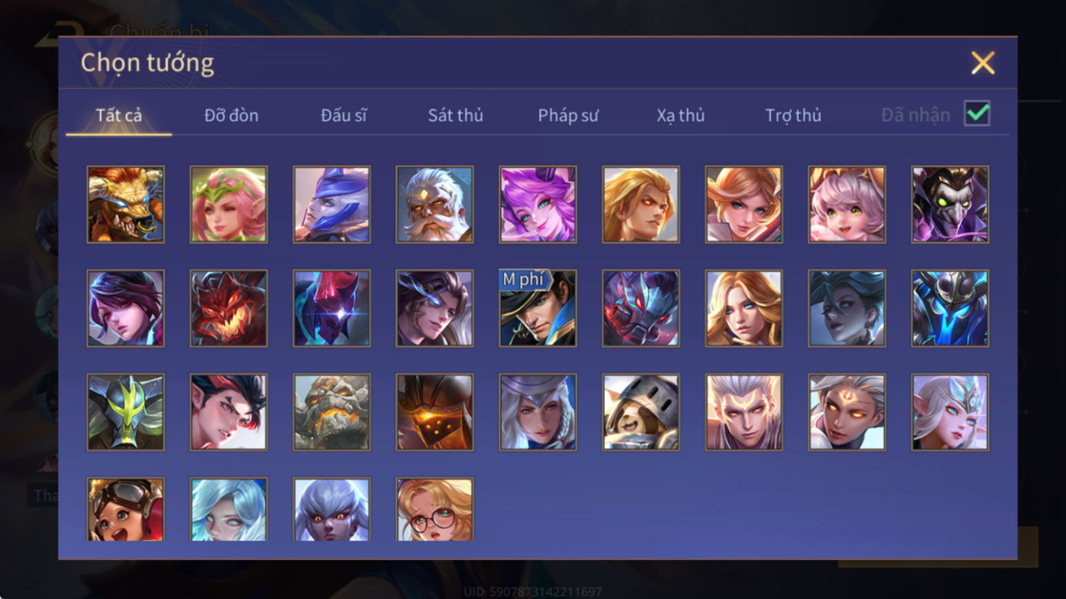Select the green plague-mask hero
The width and height of the screenshot is (1066, 599).
point(950,204)
